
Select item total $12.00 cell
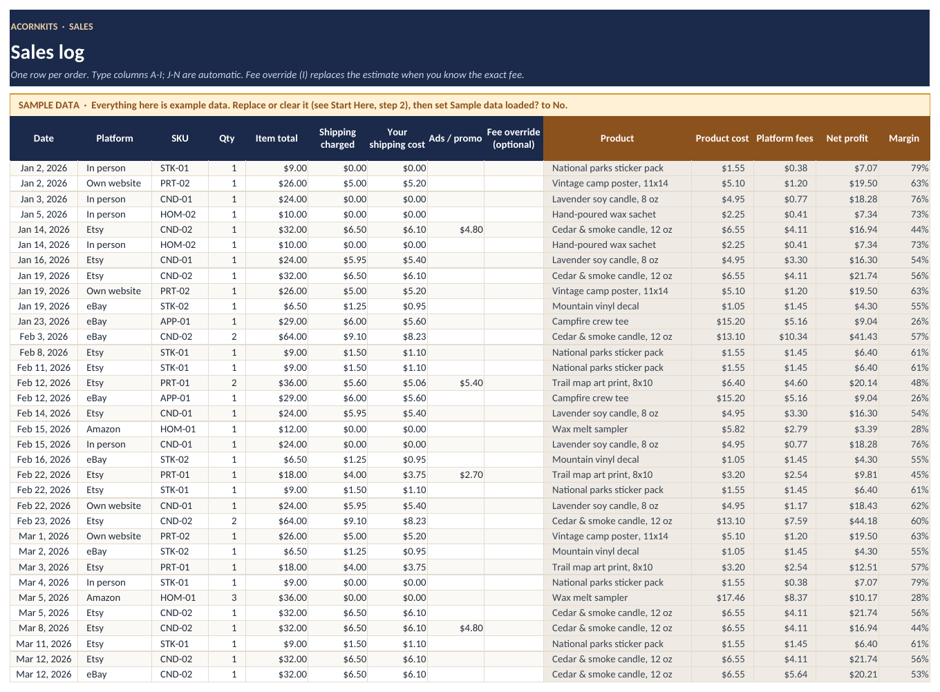pos(277,429)
